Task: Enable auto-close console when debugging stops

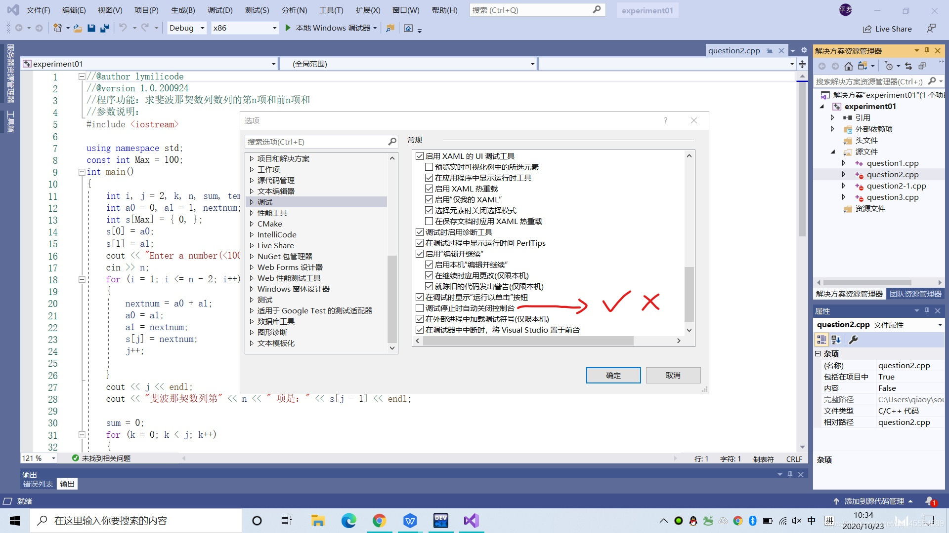Action: click(420, 308)
